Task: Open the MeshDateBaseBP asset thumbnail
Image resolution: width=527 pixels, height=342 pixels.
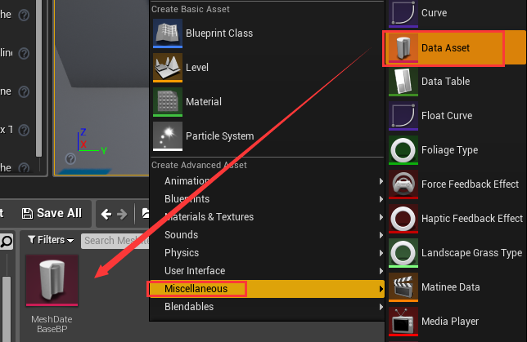Action: [x=52, y=282]
